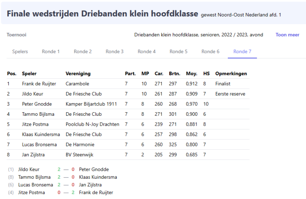Click the Car. column header
This screenshot has height=199, width=306.
pyautogui.click(x=159, y=74)
